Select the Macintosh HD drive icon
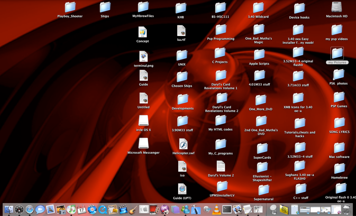The width and height of the screenshot is (356, 216). coord(337,7)
